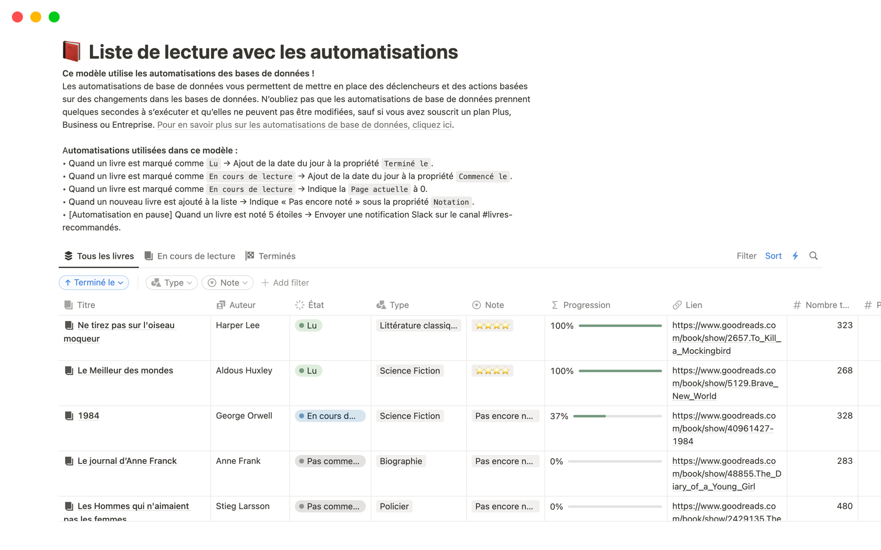Click the Auteur column header icon
881x550 pixels.
221,305
